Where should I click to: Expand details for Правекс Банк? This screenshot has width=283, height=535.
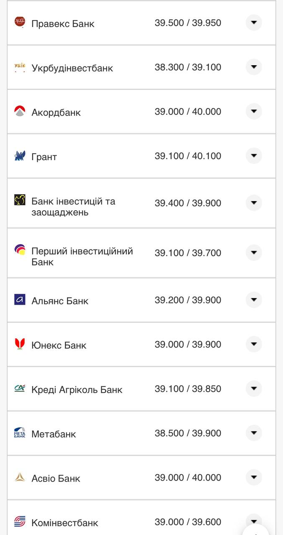254,23
